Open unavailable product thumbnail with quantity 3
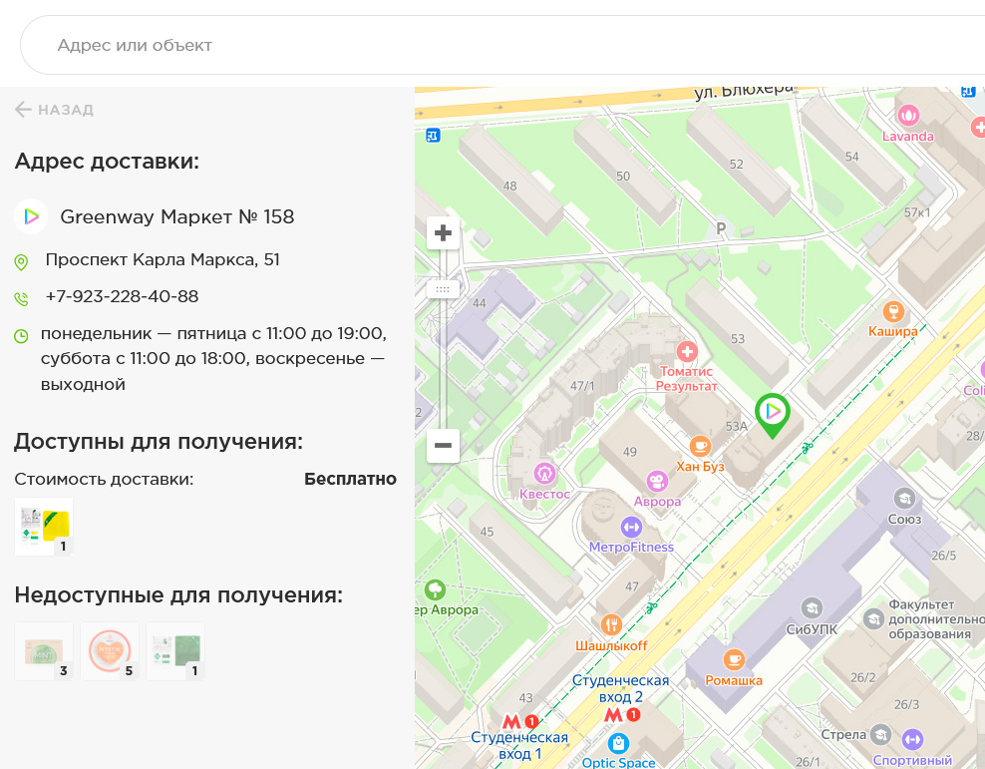The height and width of the screenshot is (769, 985). [44, 651]
